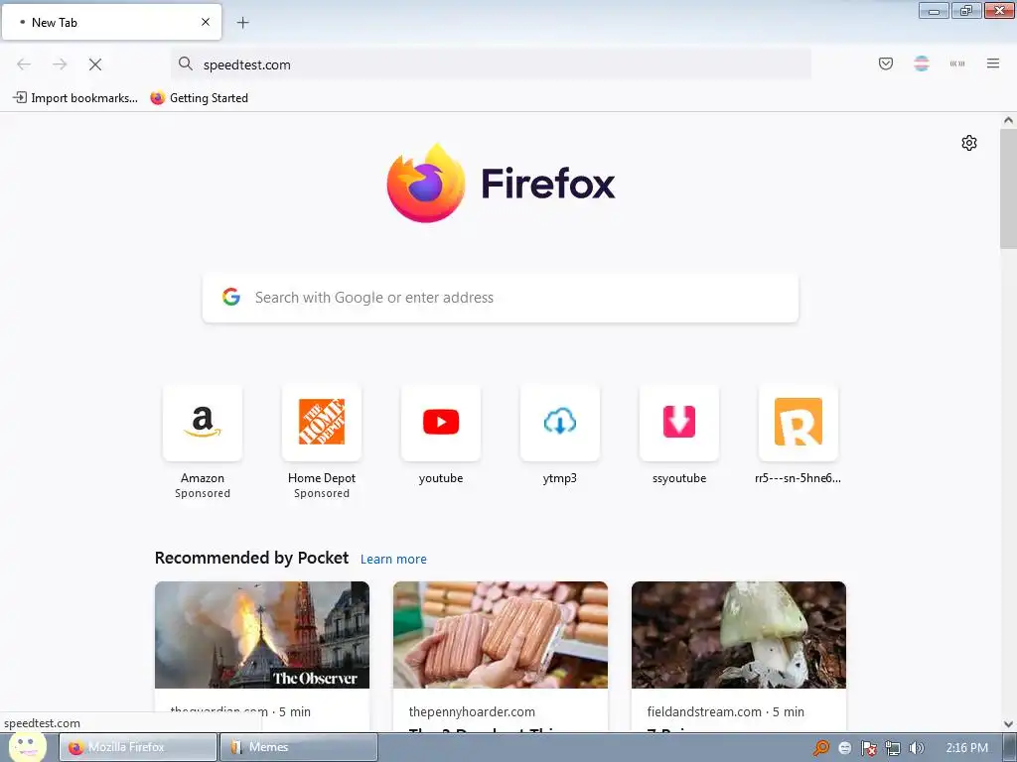Image resolution: width=1017 pixels, height=762 pixels.
Task: Close the New Tab tab
Action: (205, 22)
